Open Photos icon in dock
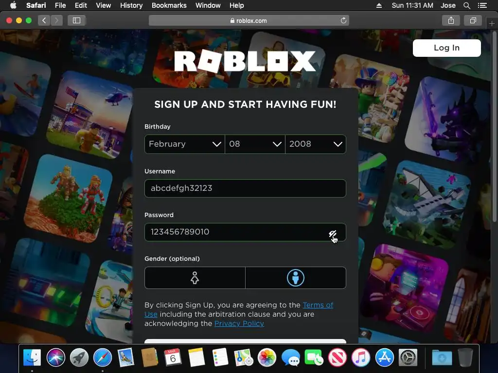 (267, 357)
